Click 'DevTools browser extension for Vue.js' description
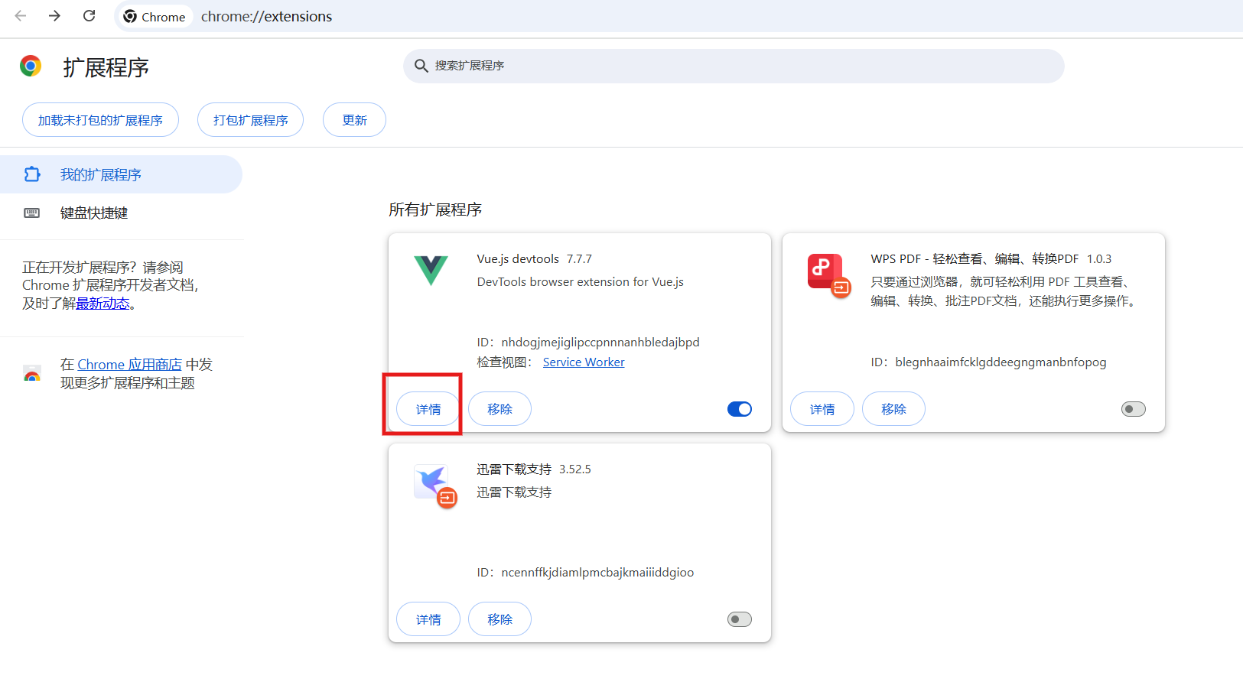This screenshot has height=695, width=1243. click(x=580, y=281)
